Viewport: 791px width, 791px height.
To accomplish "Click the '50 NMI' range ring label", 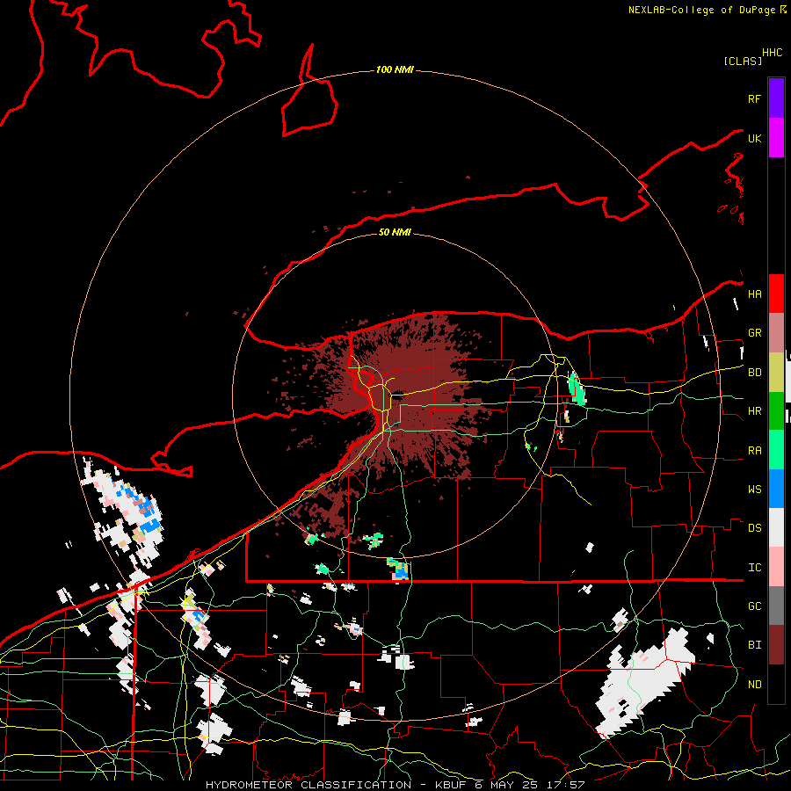I will [x=395, y=232].
